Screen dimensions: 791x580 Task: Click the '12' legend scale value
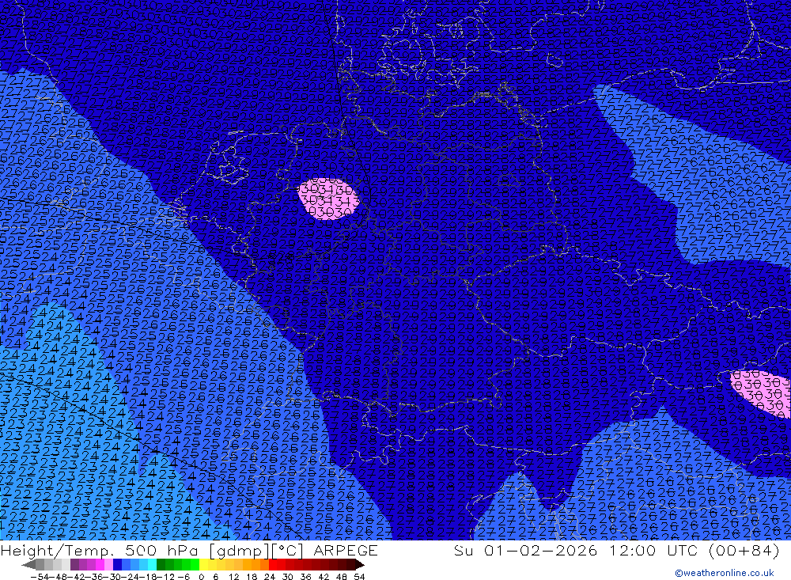pos(233,577)
